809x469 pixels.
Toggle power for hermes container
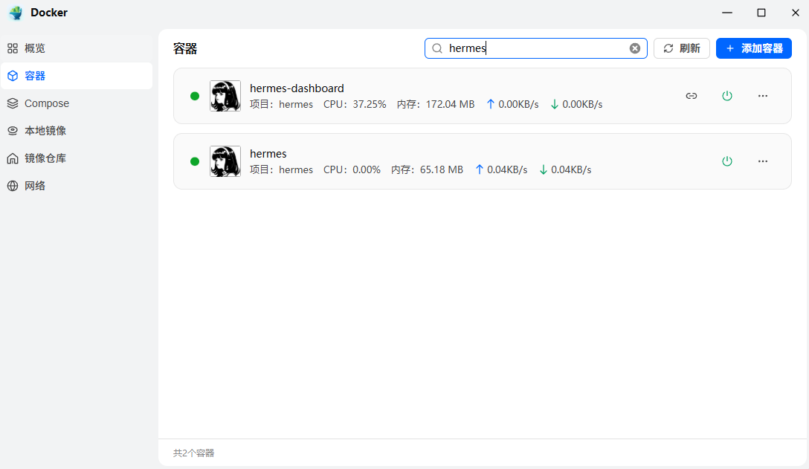[x=727, y=161]
